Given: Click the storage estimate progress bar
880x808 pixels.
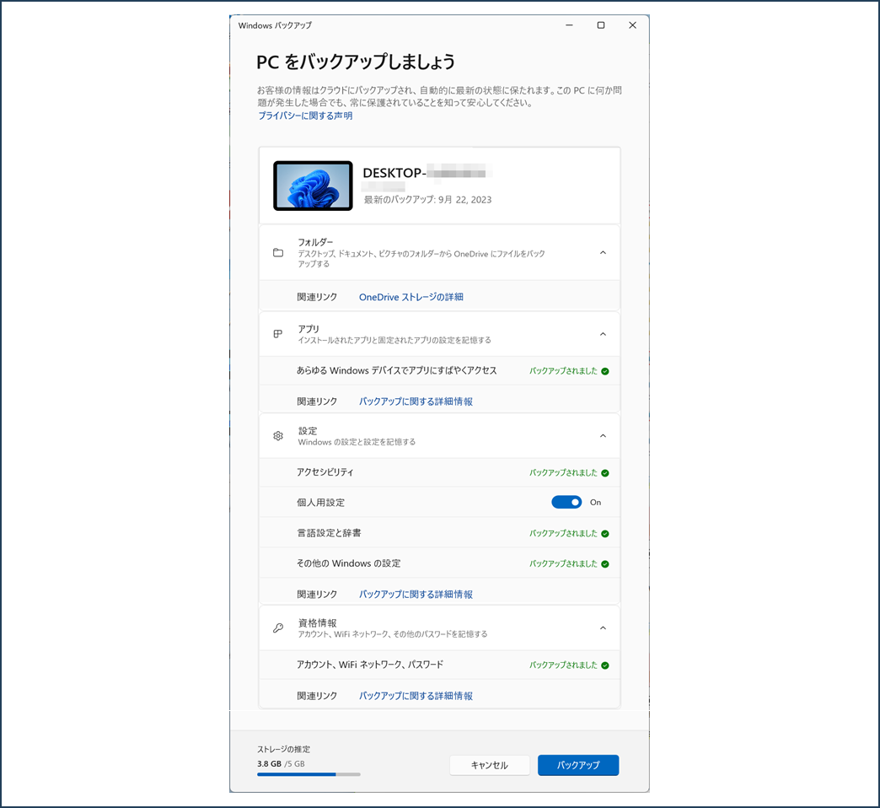Looking at the screenshot, I should (309, 774).
